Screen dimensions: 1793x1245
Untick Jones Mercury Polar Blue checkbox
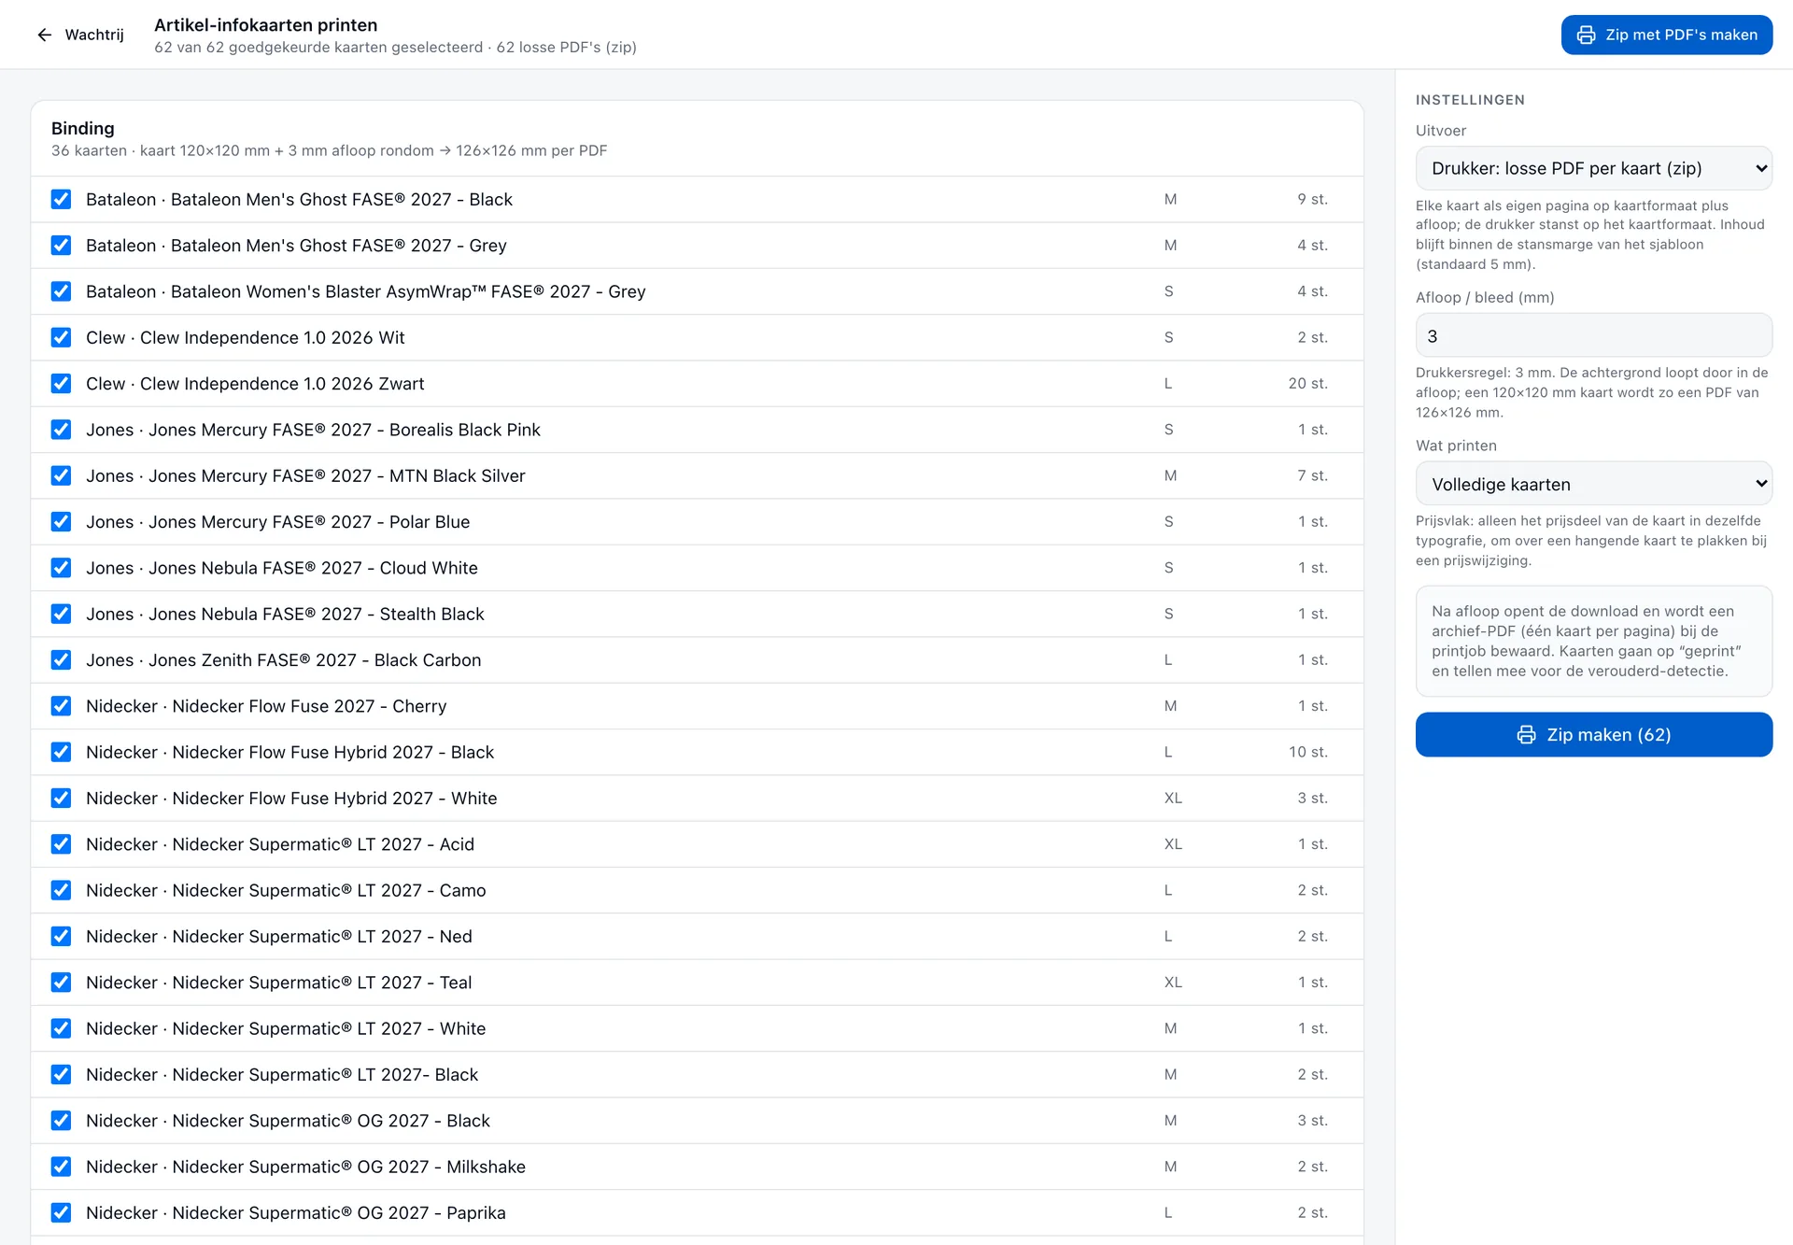coord(61,521)
